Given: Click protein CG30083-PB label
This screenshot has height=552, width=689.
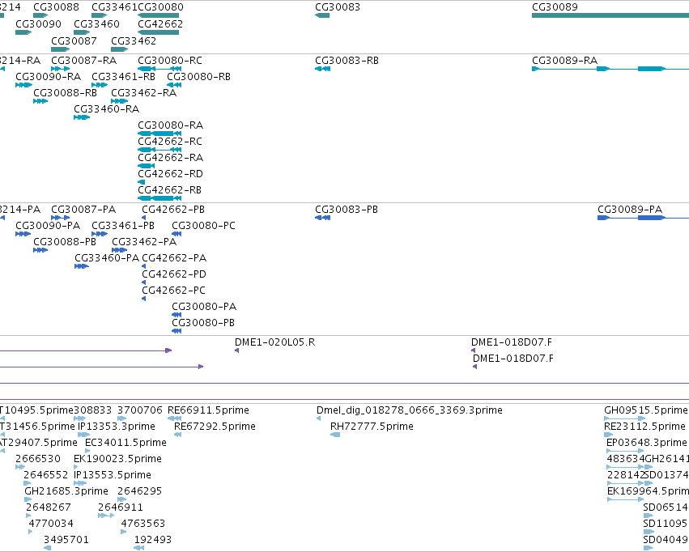Looking at the screenshot, I should (x=347, y=210).
